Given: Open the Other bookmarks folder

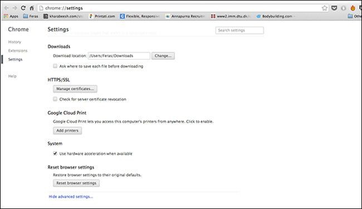Looking at the screenshot, I should (354, 16).
